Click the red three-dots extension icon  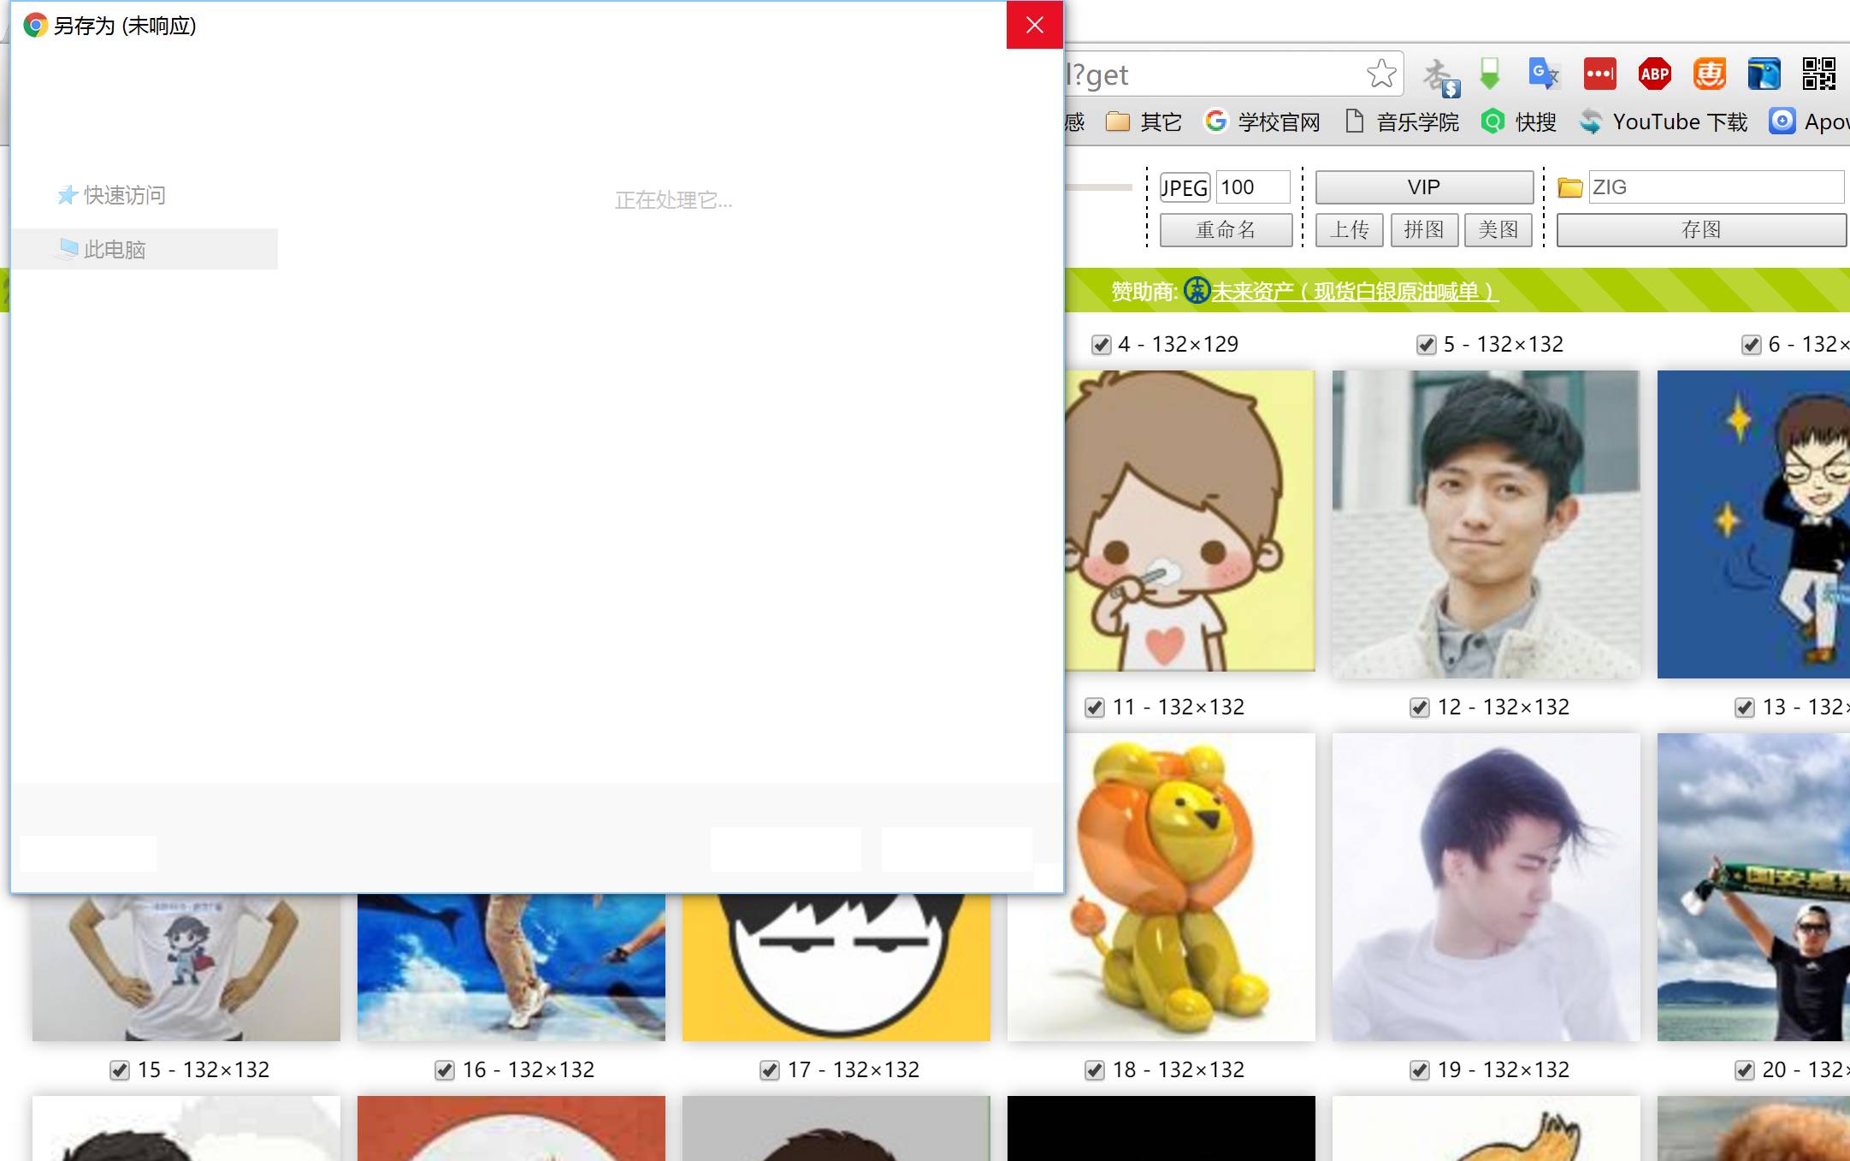(x=1599, y=74)
